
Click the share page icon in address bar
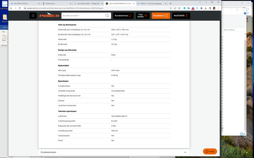[175, 8]
